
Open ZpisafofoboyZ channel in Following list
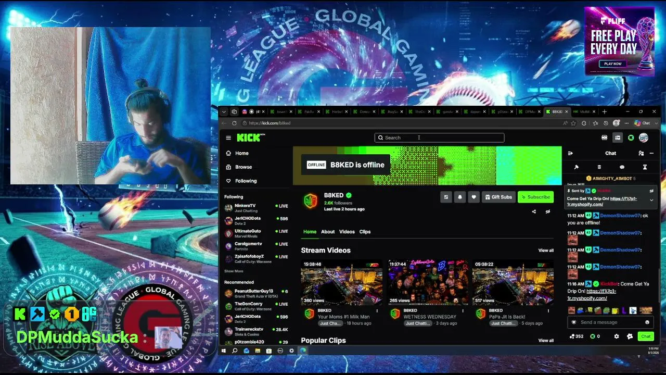tap(256, 259)
